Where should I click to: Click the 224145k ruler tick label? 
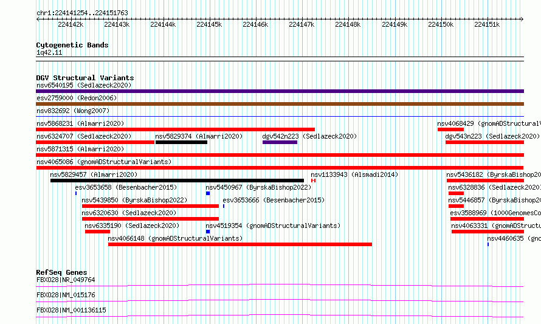(209, 24)
